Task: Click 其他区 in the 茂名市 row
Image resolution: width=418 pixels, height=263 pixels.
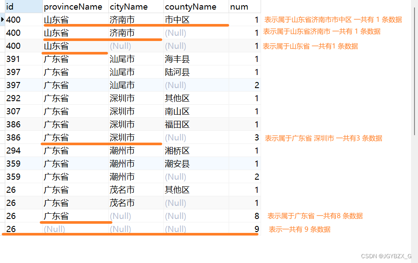Action: pyautogui.click(x=196, y=190)
